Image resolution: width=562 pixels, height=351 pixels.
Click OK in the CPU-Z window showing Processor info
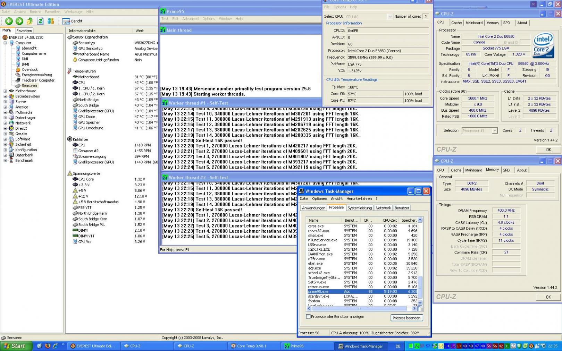click(548, 150)
